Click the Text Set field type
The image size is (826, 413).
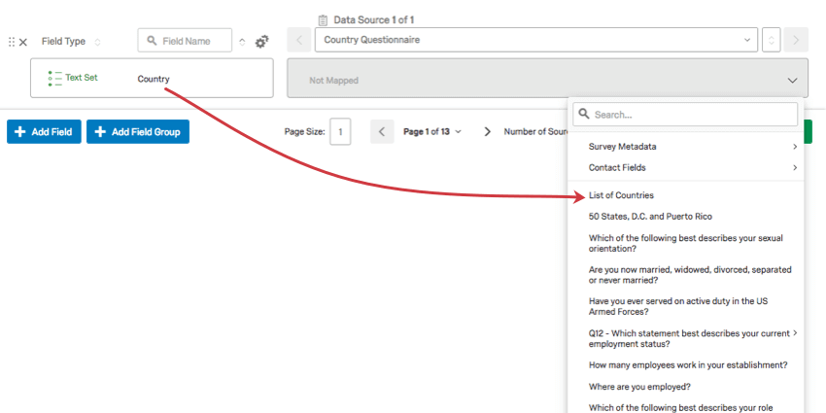point(82,78)
